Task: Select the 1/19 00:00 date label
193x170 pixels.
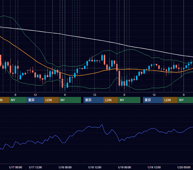Action: pos(124,167)
